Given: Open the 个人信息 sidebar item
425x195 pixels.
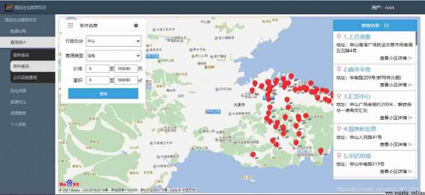Looking at the screenshot, I should (x=18, y=125).
